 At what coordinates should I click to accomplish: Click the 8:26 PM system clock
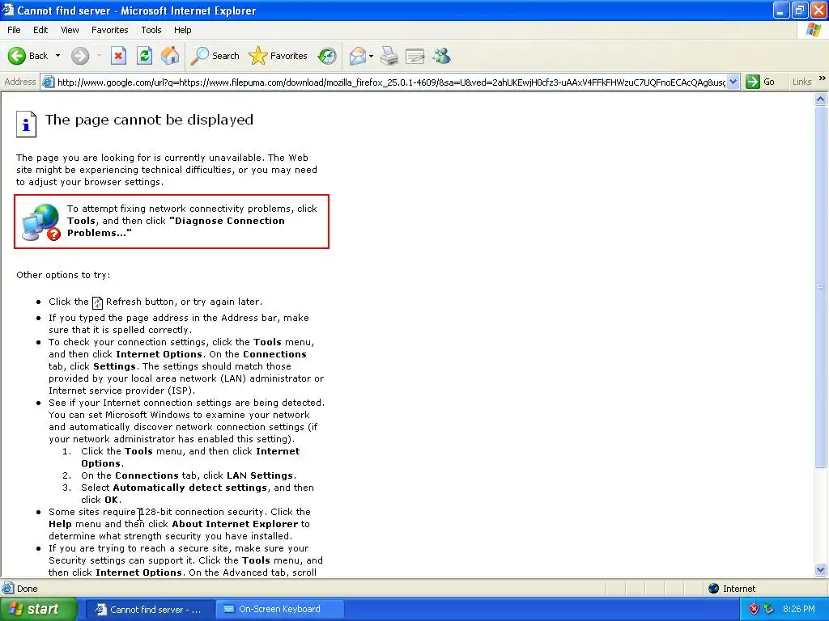point(799,609)
